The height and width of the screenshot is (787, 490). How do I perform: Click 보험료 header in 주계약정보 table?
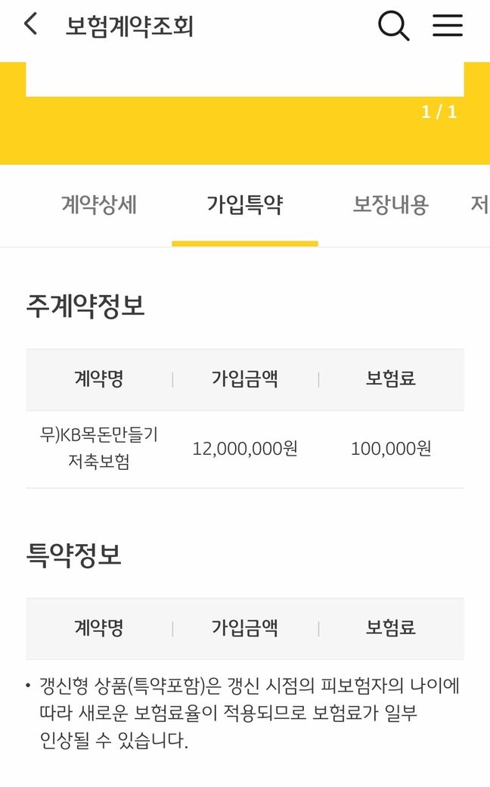pos(391,379)
